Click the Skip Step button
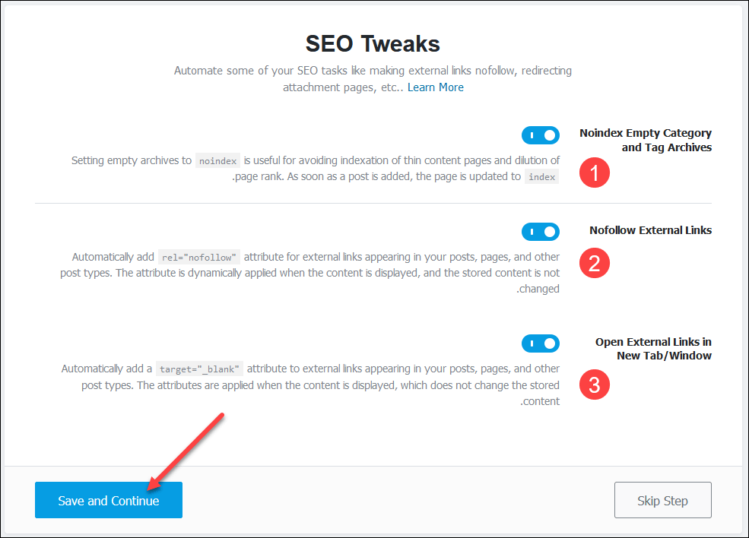749x538 pixels. 662,501
